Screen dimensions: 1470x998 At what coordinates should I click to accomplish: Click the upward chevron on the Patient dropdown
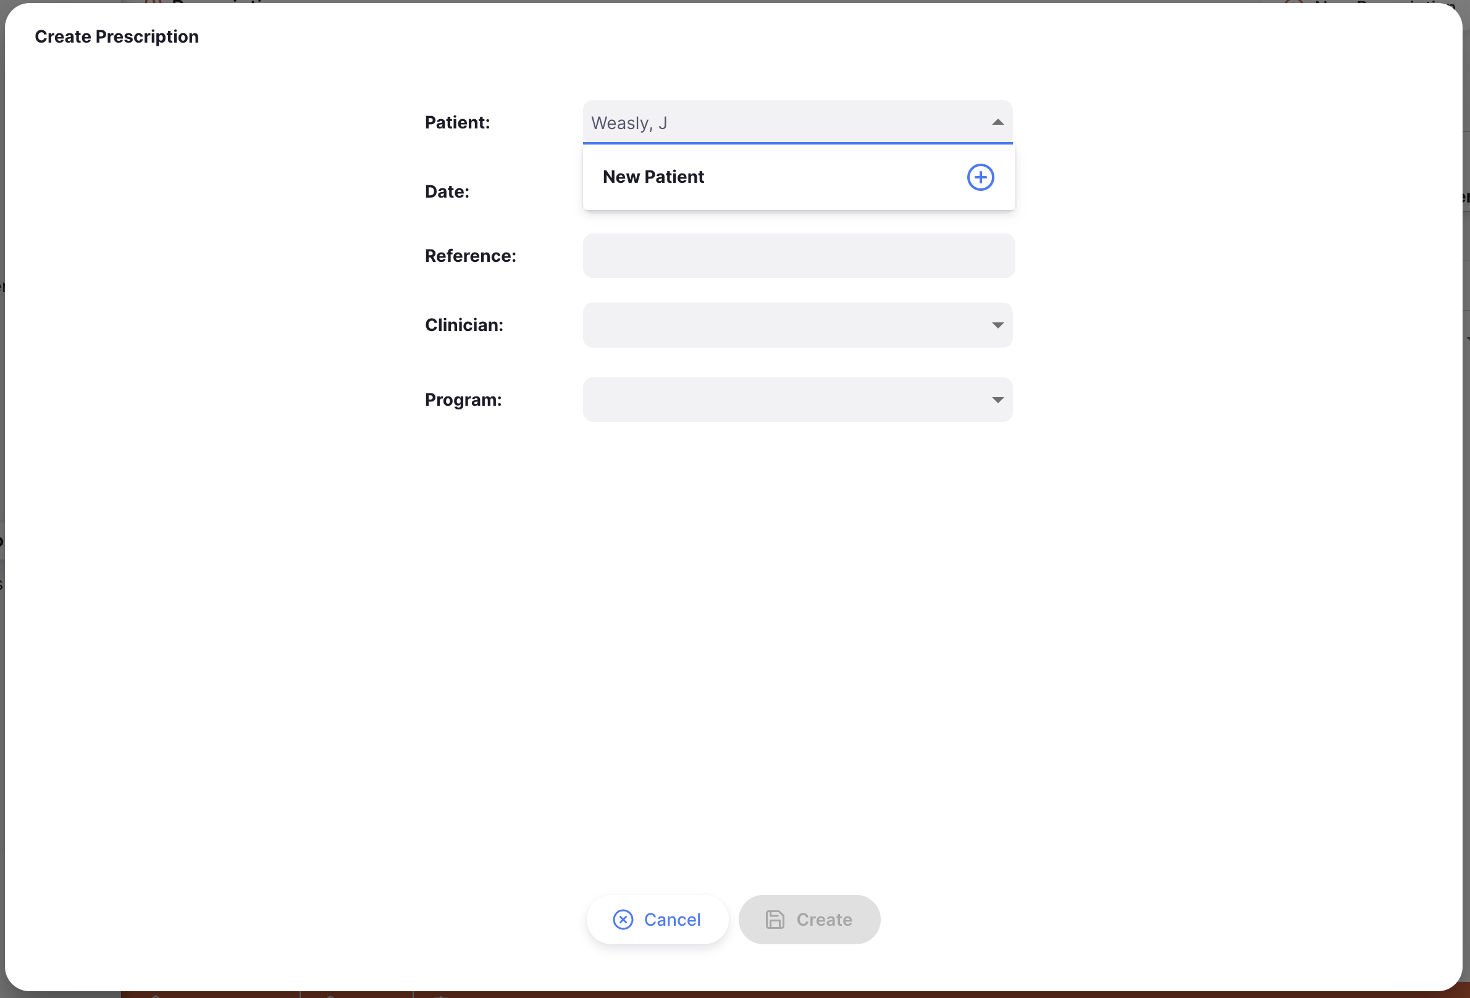pos(997,122)
